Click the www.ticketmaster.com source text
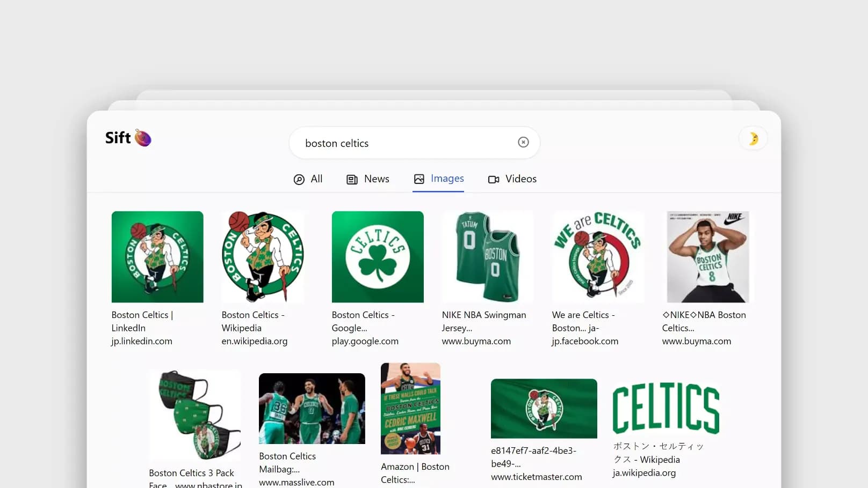868x488 pixels. pos(536,477)
